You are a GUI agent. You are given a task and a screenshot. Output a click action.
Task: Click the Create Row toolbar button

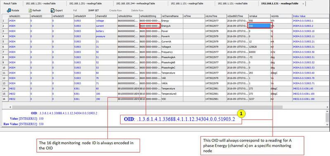116,10
